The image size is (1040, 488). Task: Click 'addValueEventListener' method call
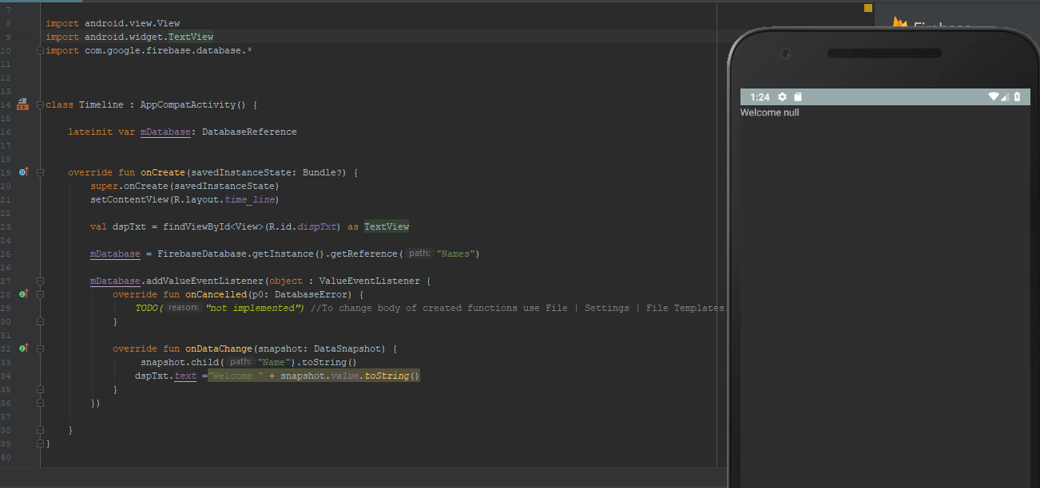pos(205,281)
